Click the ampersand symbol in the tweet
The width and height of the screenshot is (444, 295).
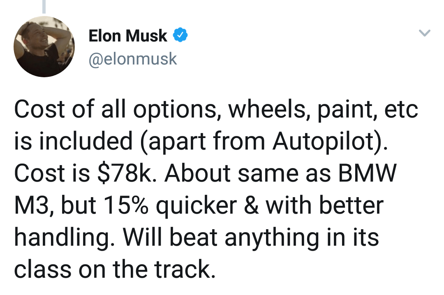pyautogui.click(x=251, y=205)
